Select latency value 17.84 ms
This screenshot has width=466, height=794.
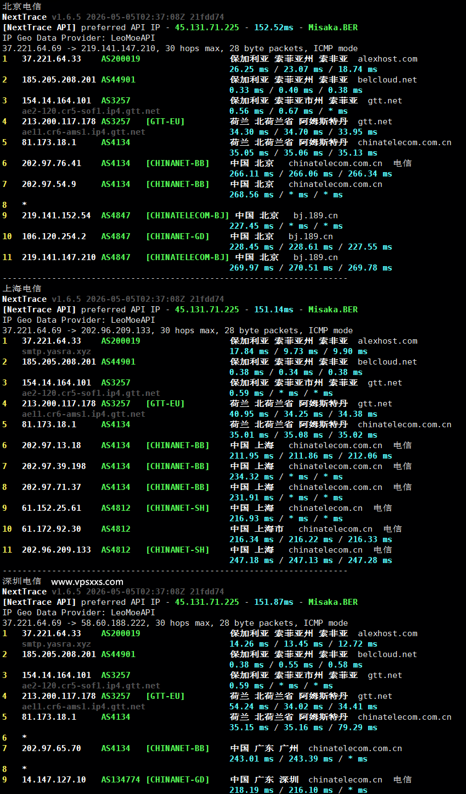pos(249,351)
